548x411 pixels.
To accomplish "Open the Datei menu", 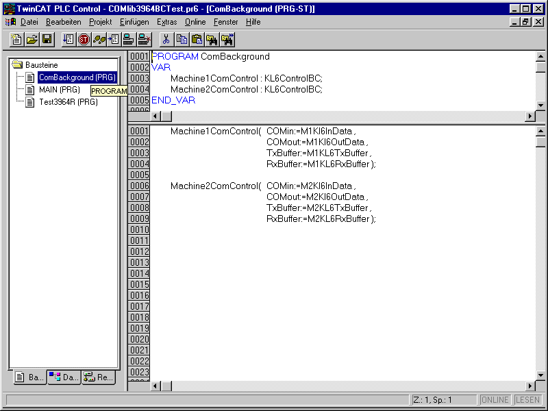I will click(x=29, y=22).
